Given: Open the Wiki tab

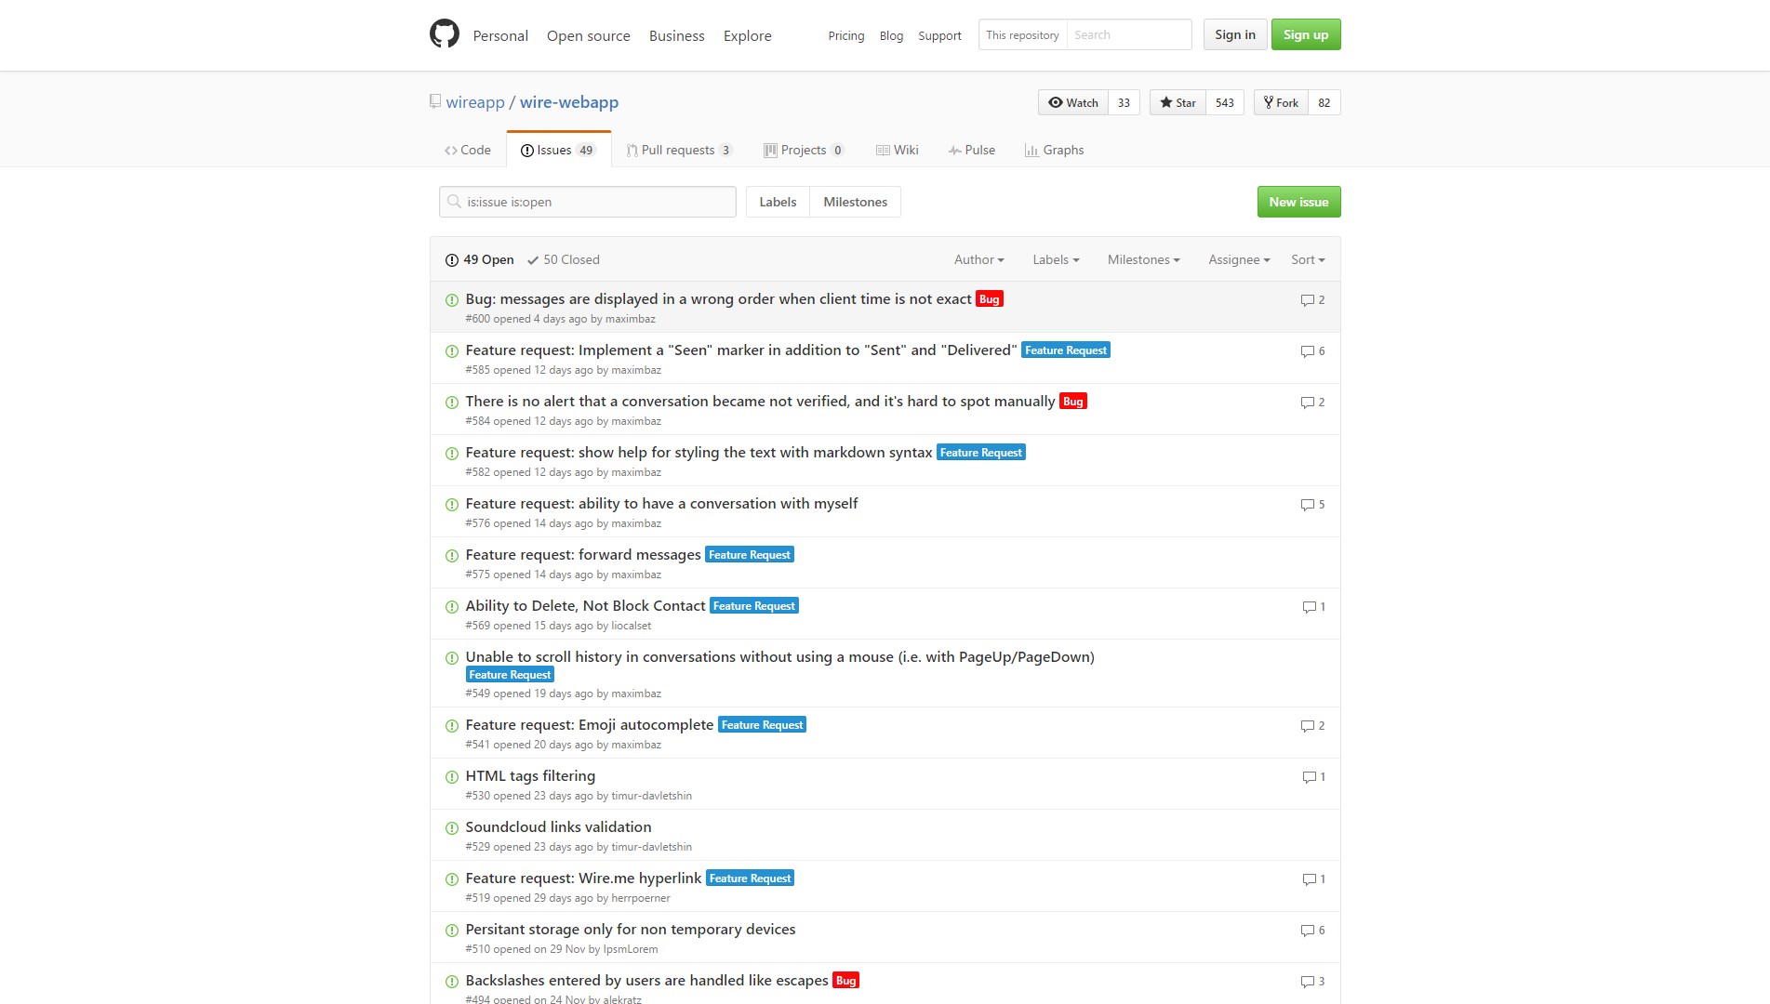Looking at the screenshot, I should [897, 150].
